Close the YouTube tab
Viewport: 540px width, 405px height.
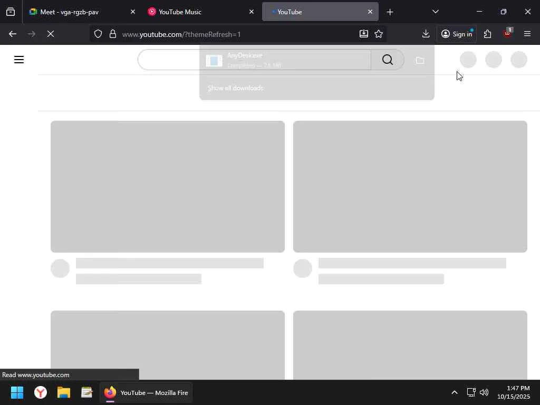click(x=370, y=12)
